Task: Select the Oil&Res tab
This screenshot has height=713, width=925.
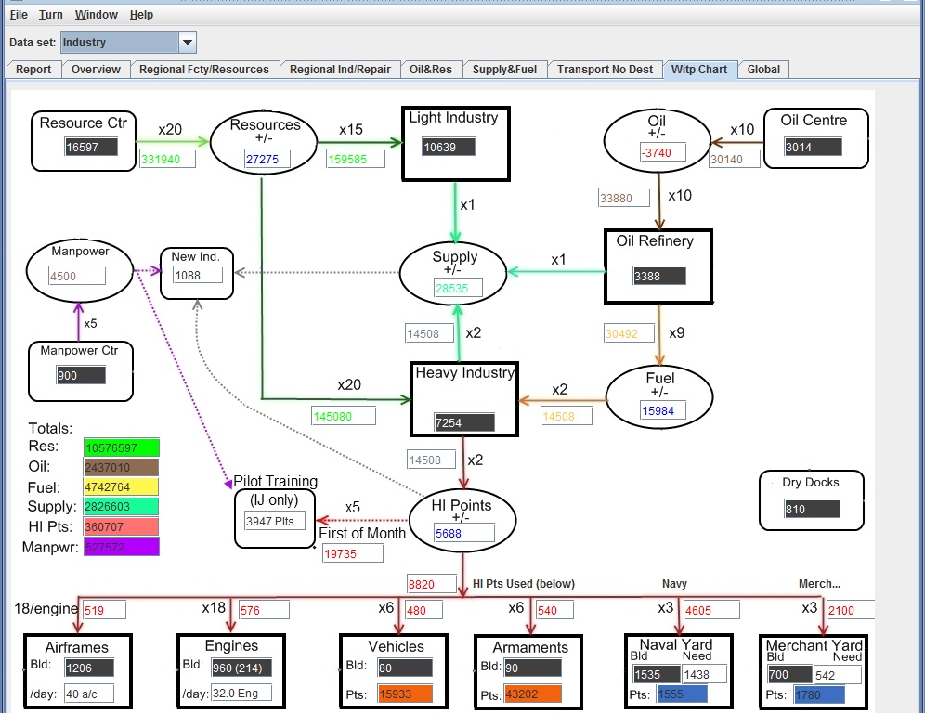Action: 431,70
